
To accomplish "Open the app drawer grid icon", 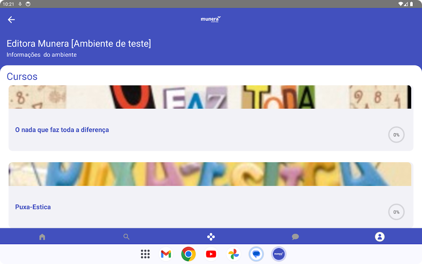I will [145, 254].
